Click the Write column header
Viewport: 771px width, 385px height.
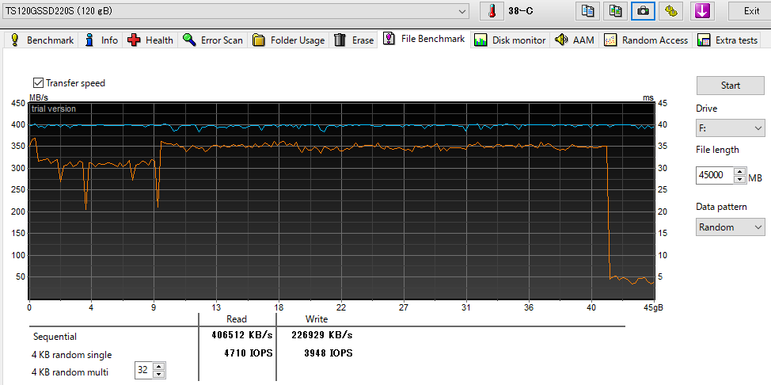[x=317, y=319]
